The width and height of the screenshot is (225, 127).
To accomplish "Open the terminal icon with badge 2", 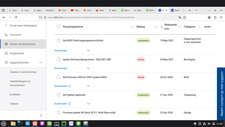I will (20, 124).
